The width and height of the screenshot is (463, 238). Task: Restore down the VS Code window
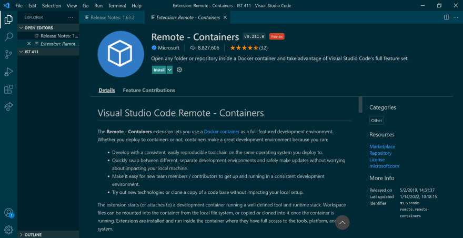(439, 6)
